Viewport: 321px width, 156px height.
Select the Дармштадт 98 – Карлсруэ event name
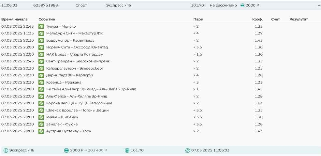70,75
